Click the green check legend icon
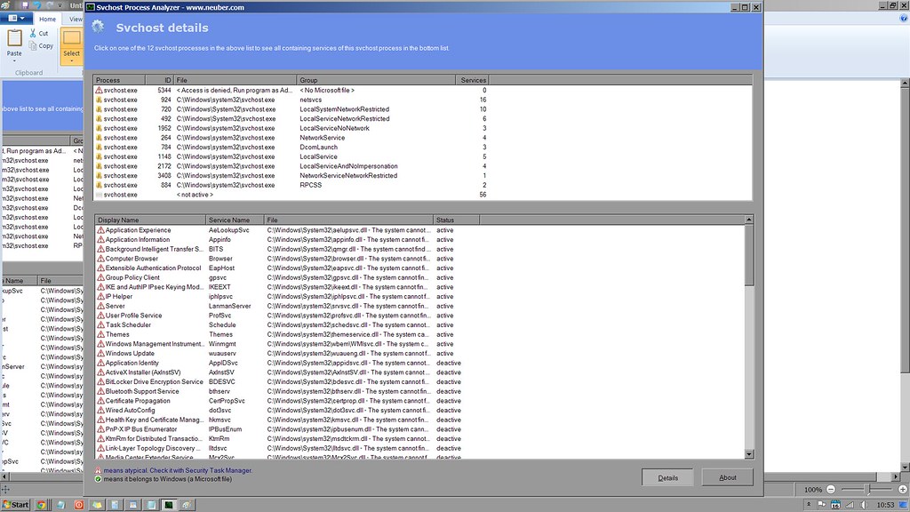The height and width of the screenshot is (512, 910). pos(98,479)
